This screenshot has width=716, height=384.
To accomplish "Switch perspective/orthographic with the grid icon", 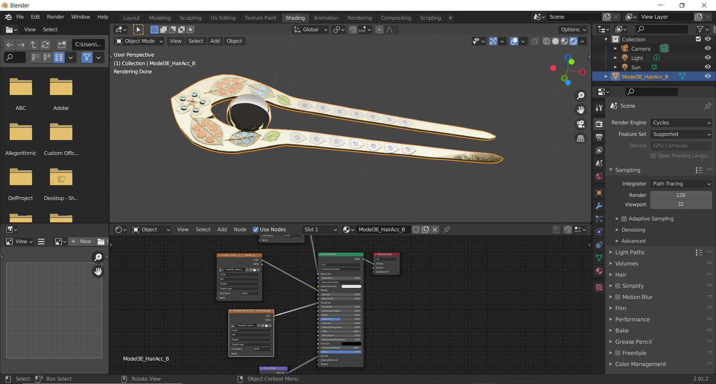I will (x=581, y=138).
